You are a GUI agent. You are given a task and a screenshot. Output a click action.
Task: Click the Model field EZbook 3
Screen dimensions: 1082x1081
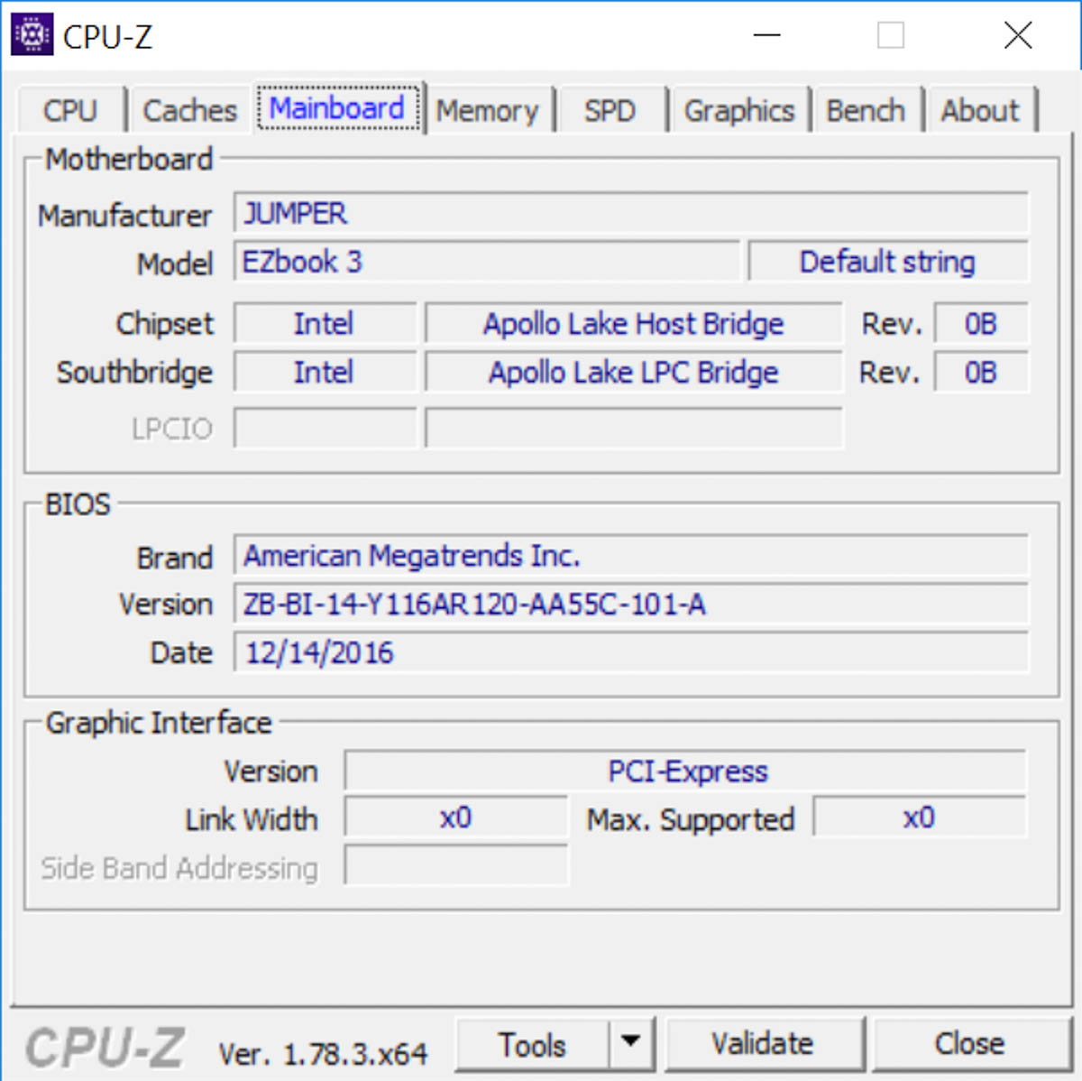click(487, 263)
